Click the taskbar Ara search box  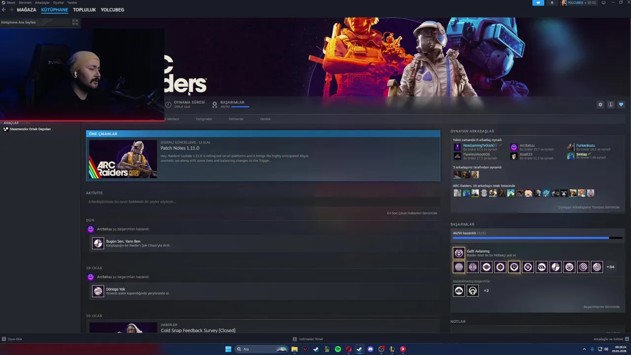pyautogui.click(x=261, y=349)
